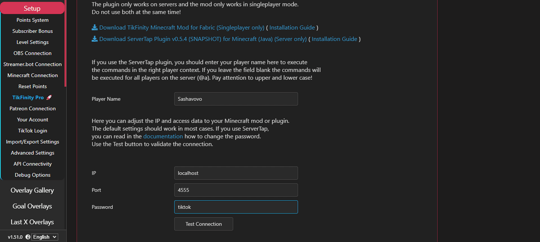The width and height of the screenshot is (540, 242).
Task: Focus the IP address field
Action: click(x=236, y=173)
